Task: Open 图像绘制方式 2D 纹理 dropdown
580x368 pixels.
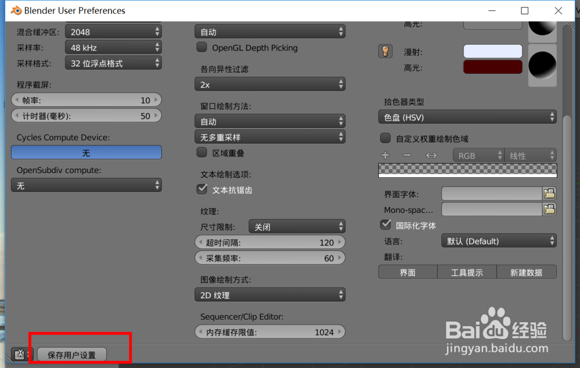Action: (x=270, y=295)
